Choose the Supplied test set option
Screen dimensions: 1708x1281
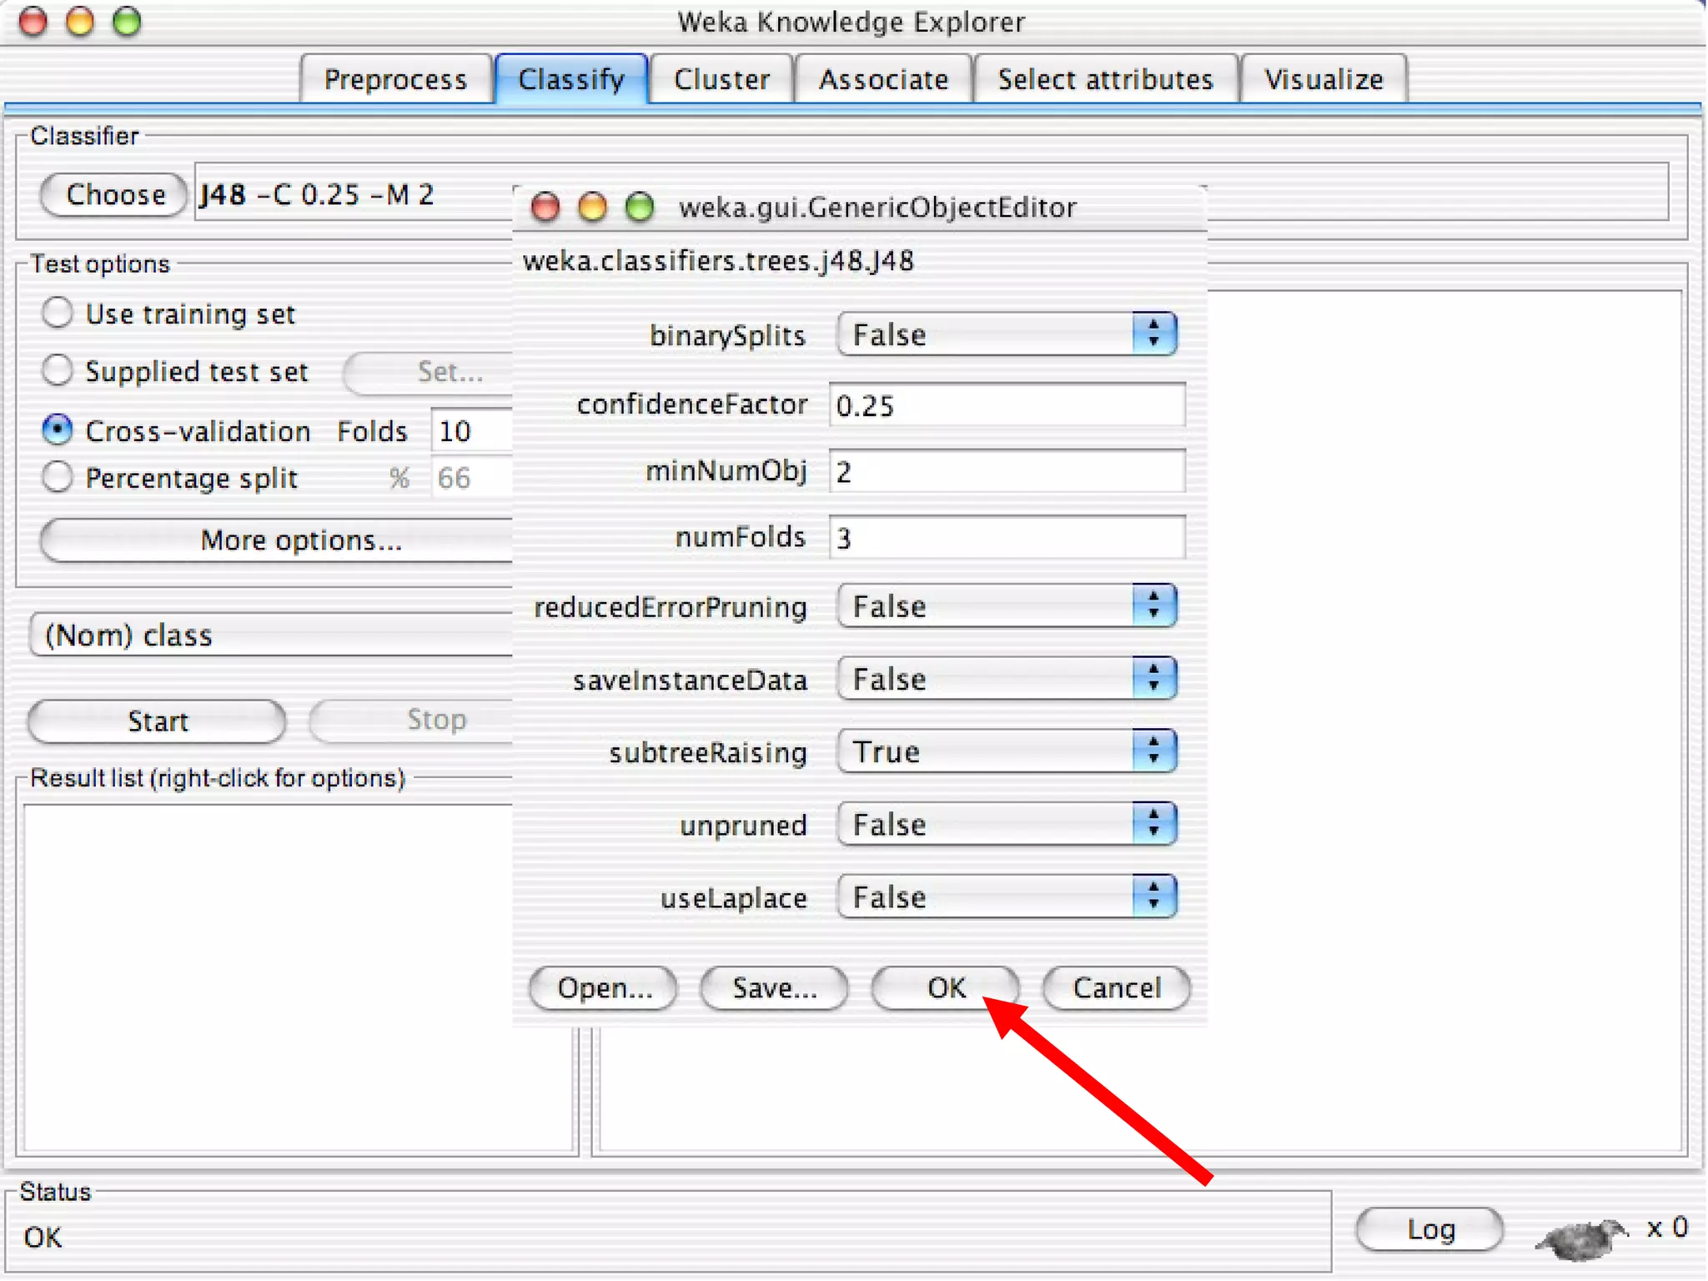click(58, 370)
